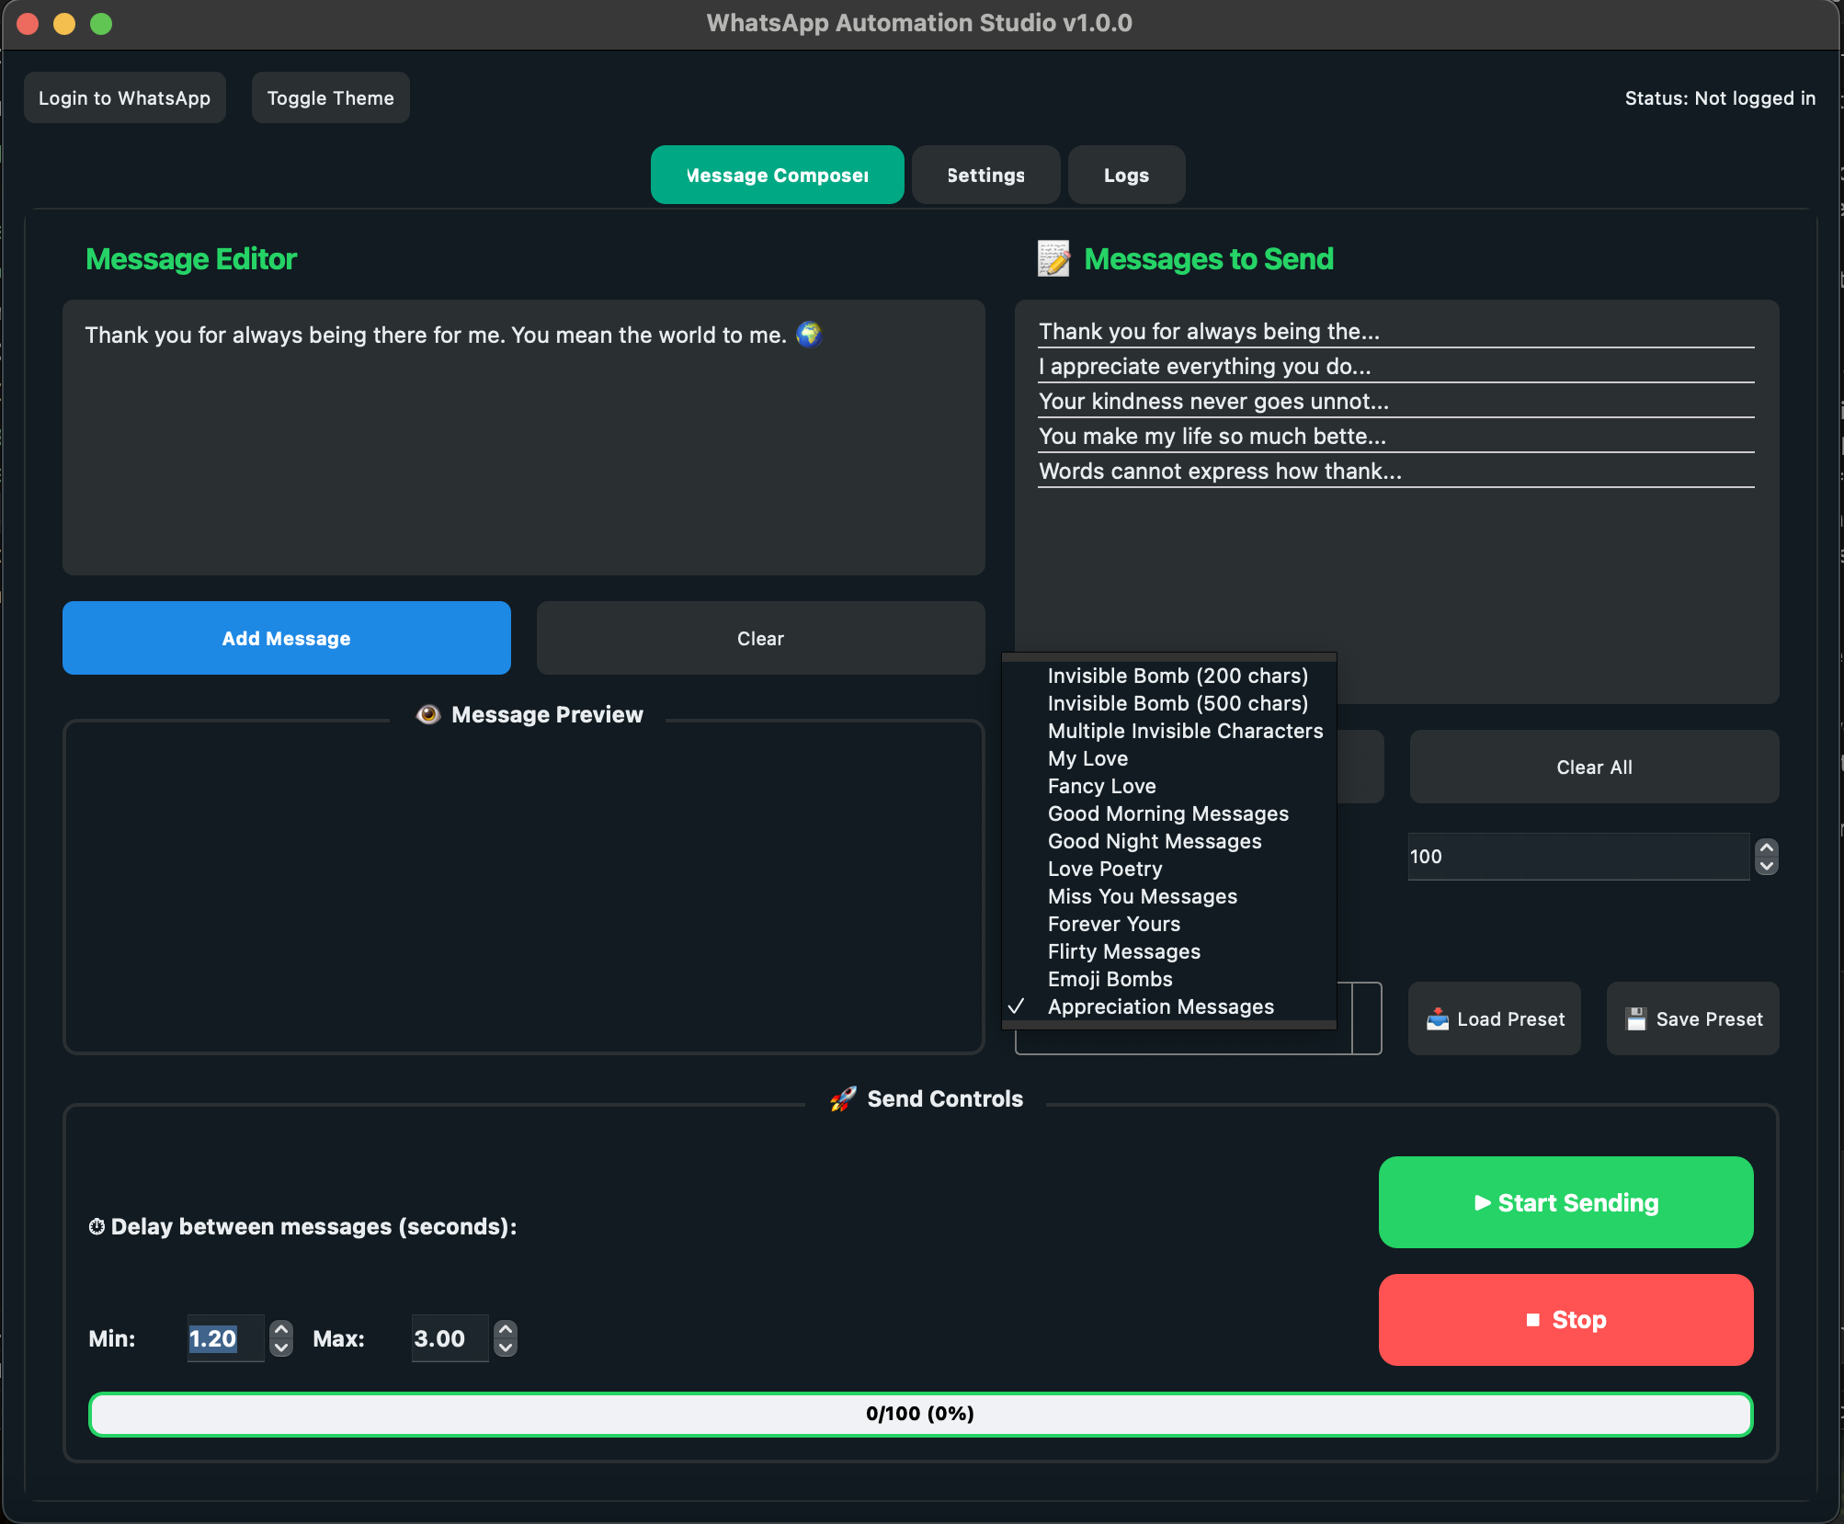This screenshot has height=1524, width=1844.
Task: Choose Invisible Bomb (500 chars) preset
Action: [1178, 703]
